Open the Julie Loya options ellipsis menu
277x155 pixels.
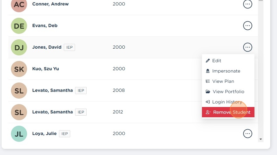tap(247, 133)
